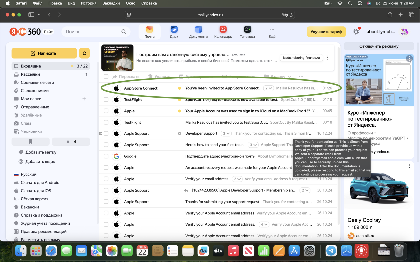Click Safari share icon

pyautogui.click(x=390, y=15)
